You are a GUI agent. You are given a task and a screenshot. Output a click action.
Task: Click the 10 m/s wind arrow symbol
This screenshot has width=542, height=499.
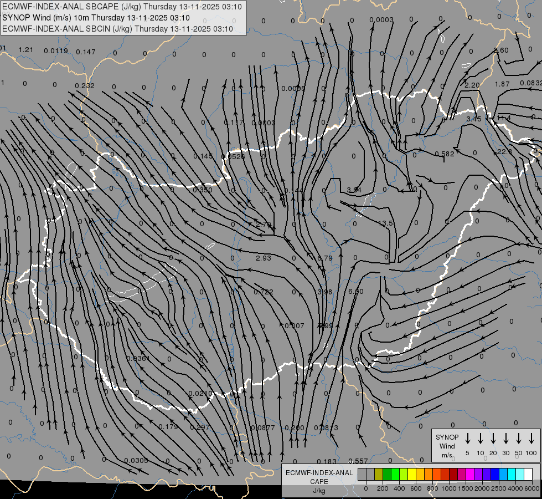tap(480, 439)
